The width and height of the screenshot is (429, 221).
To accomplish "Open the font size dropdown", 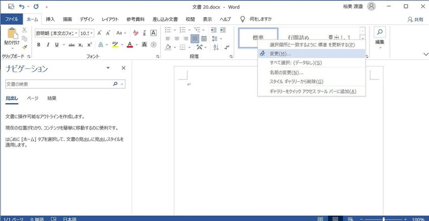I will (91, 33).
